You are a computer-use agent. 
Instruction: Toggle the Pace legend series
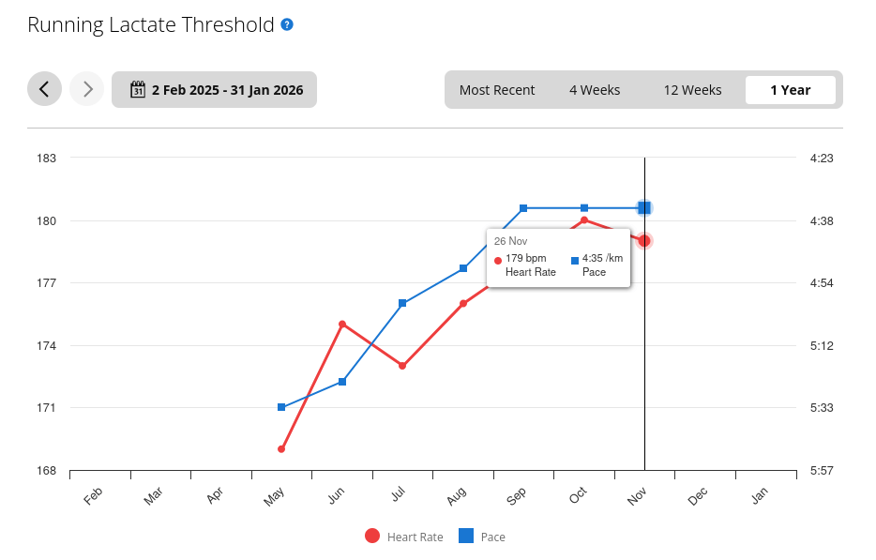point(492,537)
